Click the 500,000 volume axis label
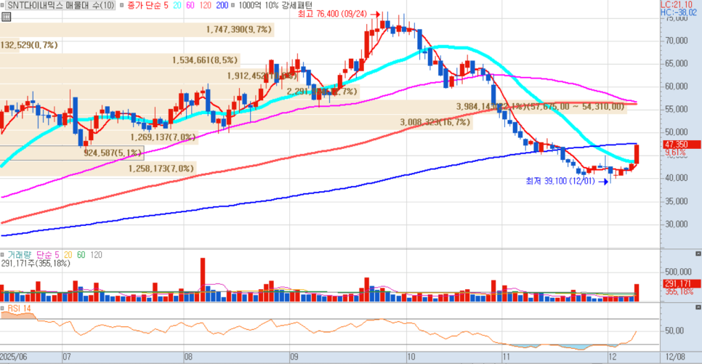The image size is (702, 364). (x=678, y=272)
